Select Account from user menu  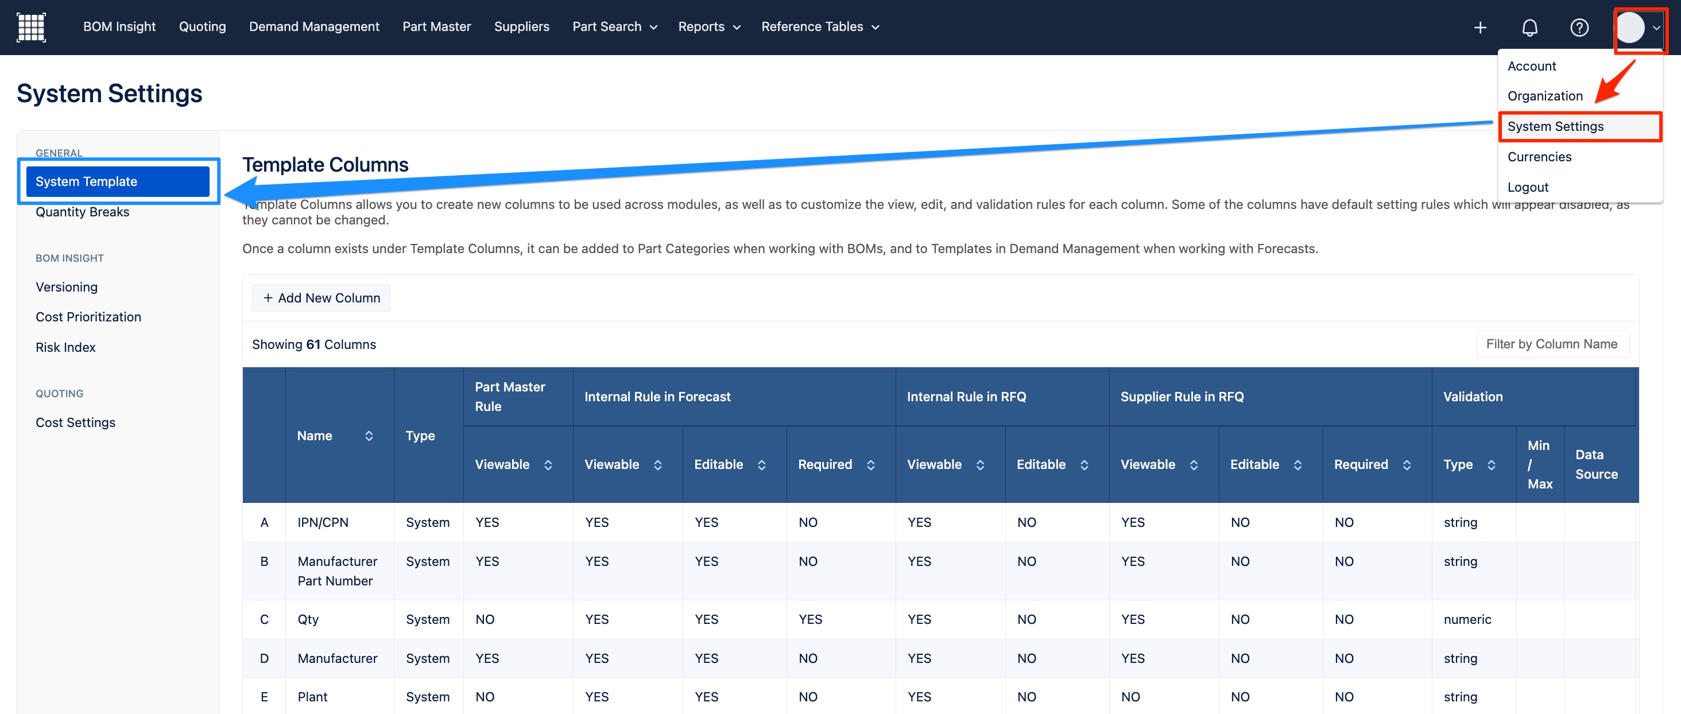pos(1531,66)
